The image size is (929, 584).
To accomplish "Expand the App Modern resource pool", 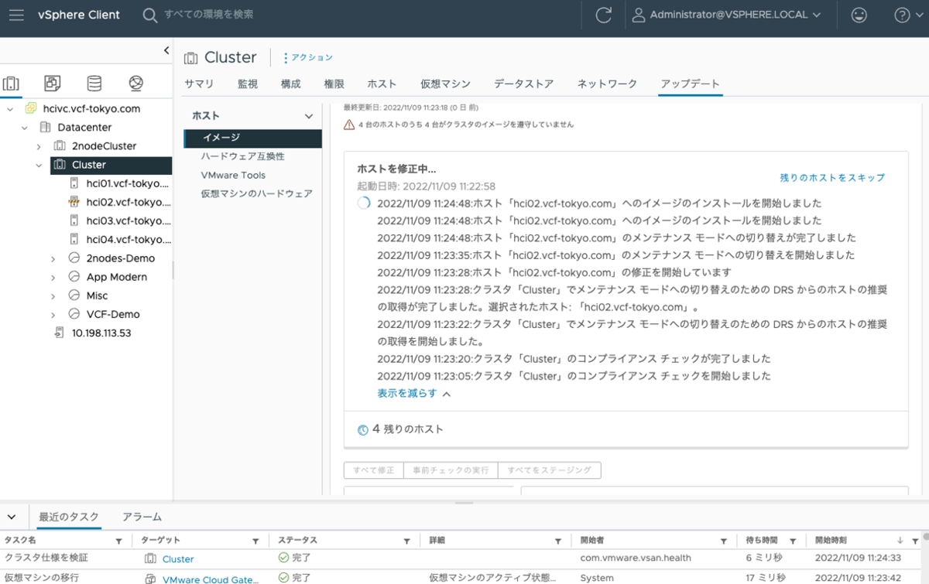I will click(x=53, y=277).
